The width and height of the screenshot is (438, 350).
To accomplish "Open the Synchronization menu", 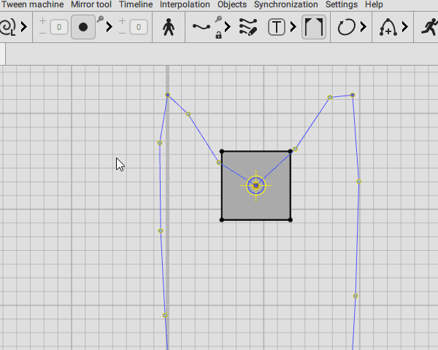I will (x=286, y=4).
